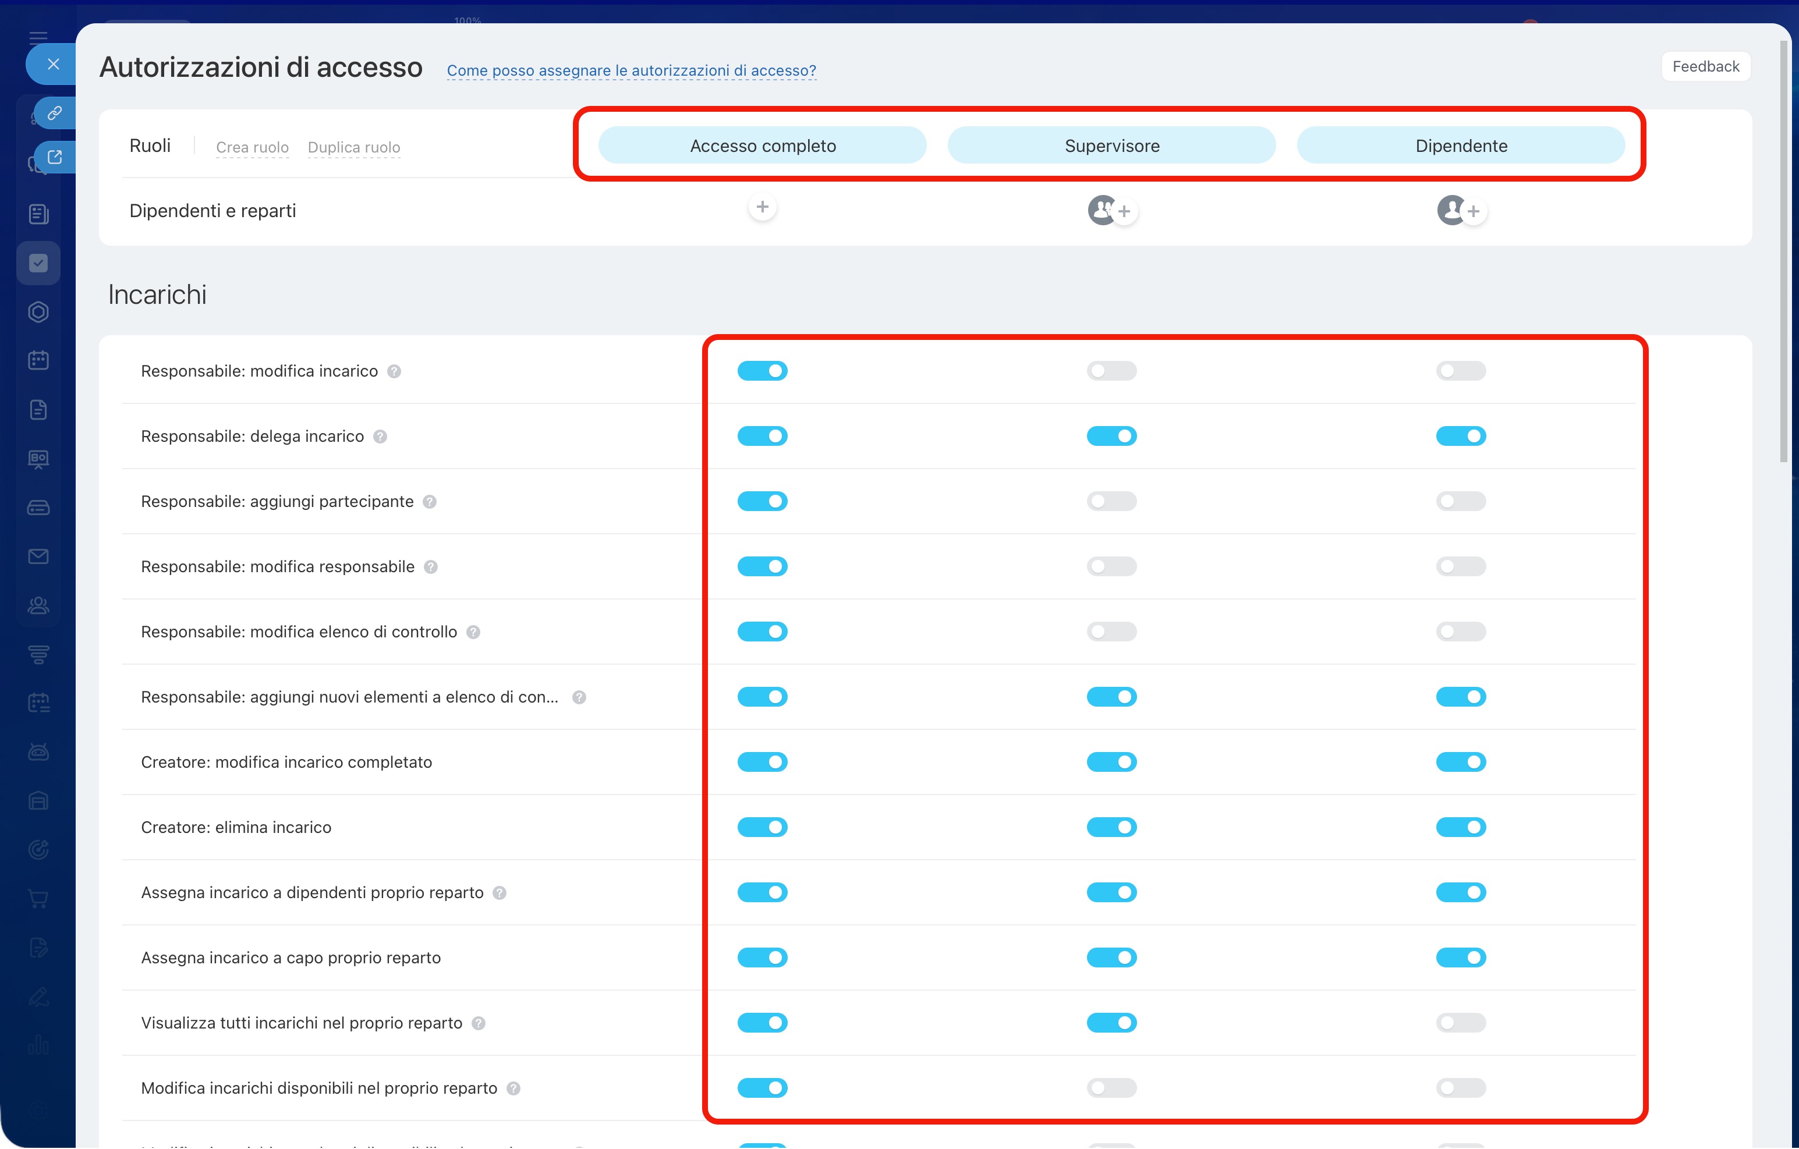This screenshot has height=1149, width=1799.
Task: Disable Dipendente toggle for Creatore: elimina incarico
Action: [1461, 827]
